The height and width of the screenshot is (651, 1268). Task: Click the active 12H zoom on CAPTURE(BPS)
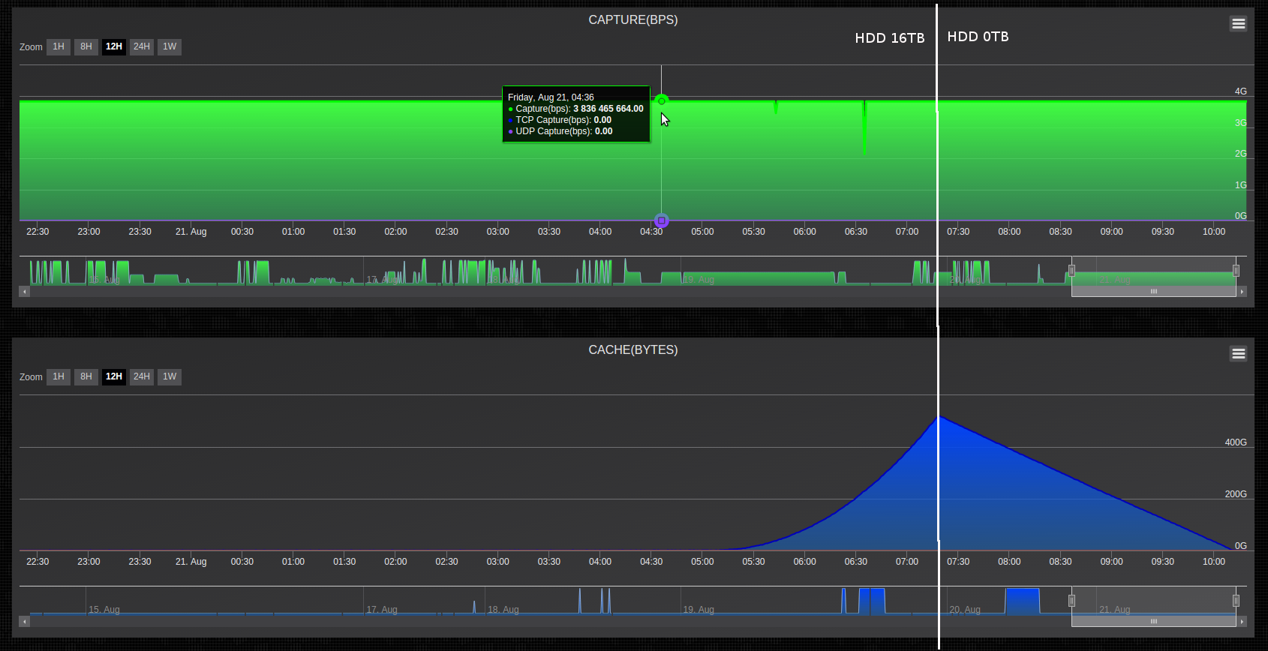coord(114,46)
